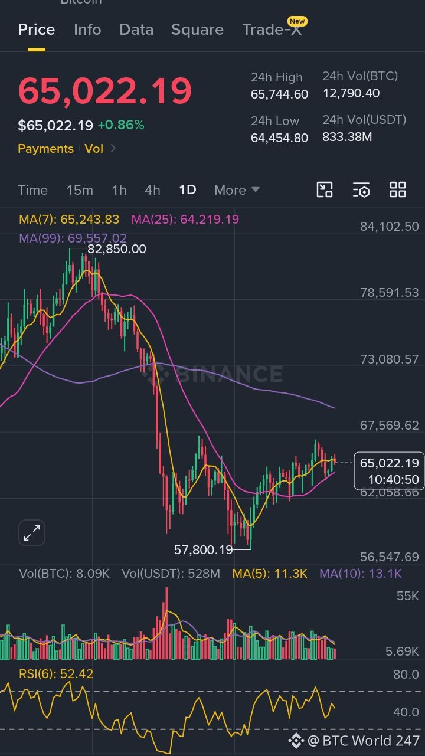Switch to the Square tab
425x756 pixels.
197,30
